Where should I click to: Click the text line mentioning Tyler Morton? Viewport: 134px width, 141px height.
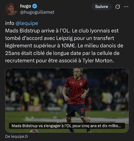click(59, 61)
